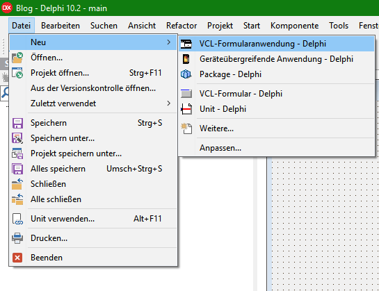Choose Schließen menu entry

[93, 184]
